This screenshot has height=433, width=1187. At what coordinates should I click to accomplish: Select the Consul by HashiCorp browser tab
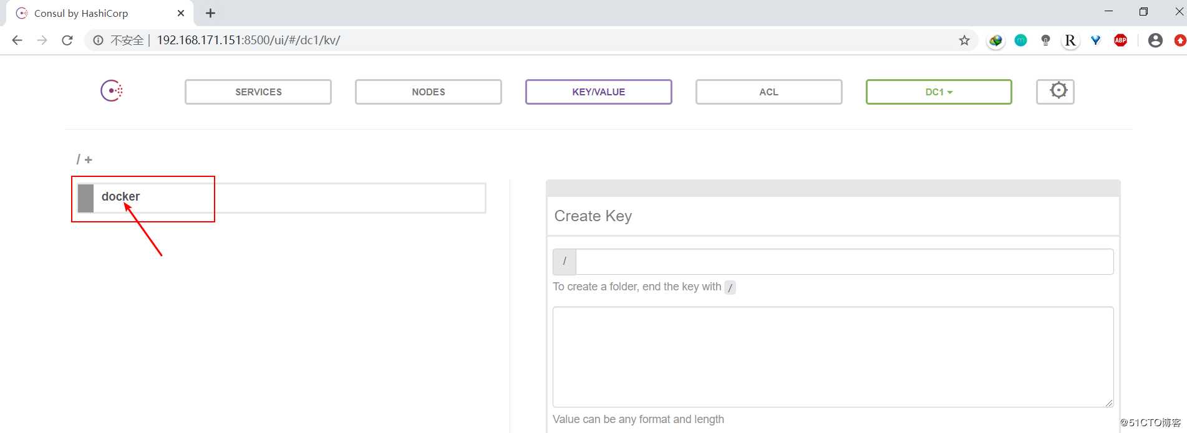(x=100, y=13)
